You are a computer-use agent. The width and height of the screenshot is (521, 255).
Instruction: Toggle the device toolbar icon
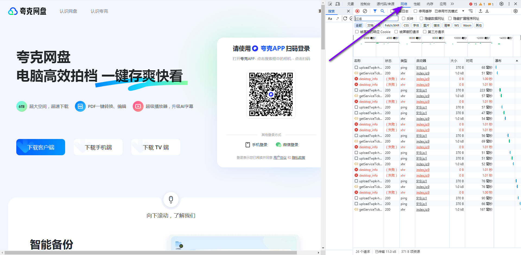tap(338, 4)
